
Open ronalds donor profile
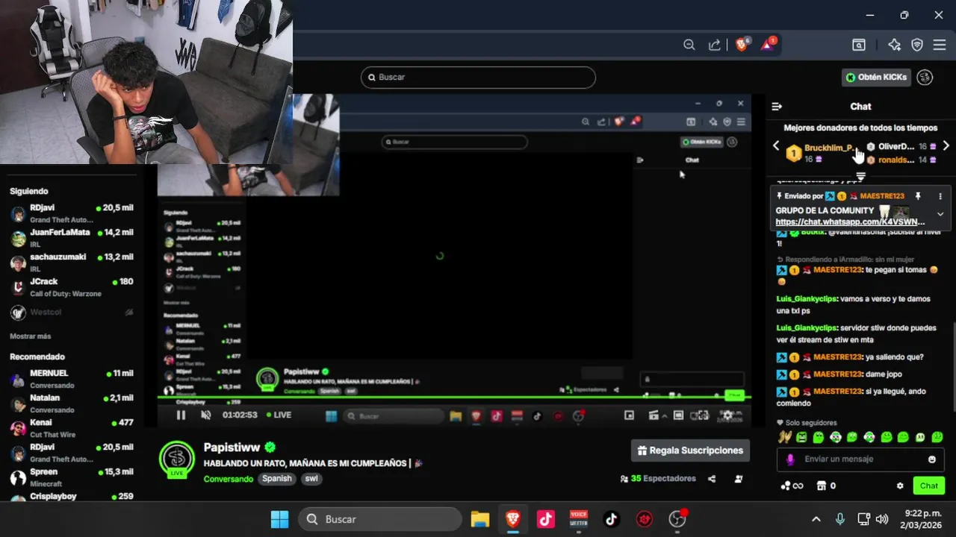click(x=896, y=160)
